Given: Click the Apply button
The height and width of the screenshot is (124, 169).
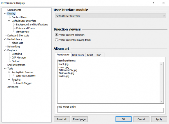Looking at the screenshot, I should tap(159, 119).
